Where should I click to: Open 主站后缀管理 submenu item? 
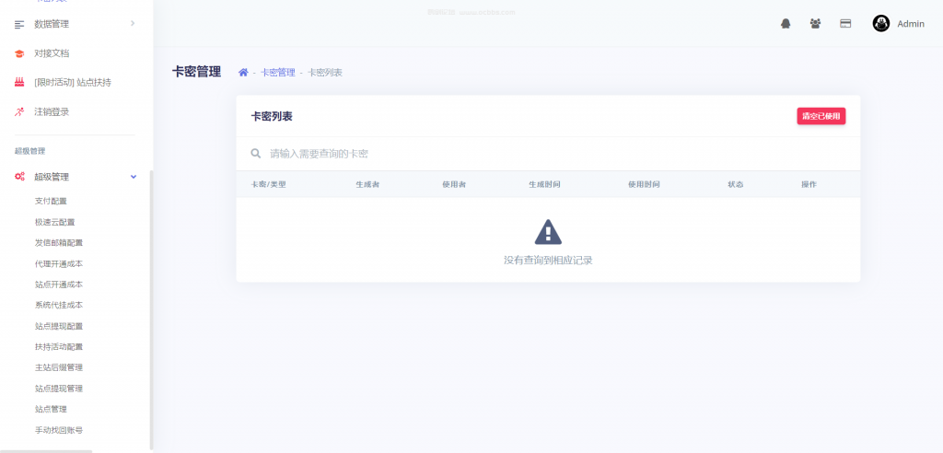point(59,367)
